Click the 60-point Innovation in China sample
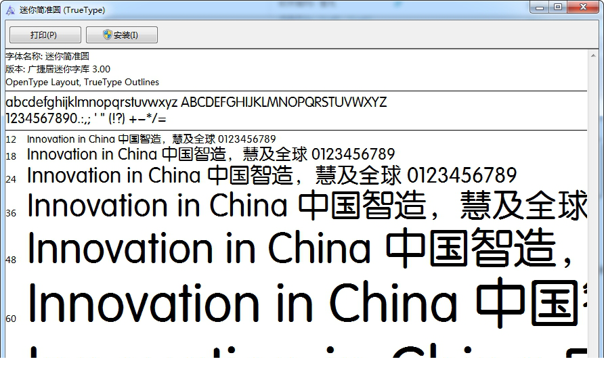Viewport: 604px width, 372px height. point(307,303)
